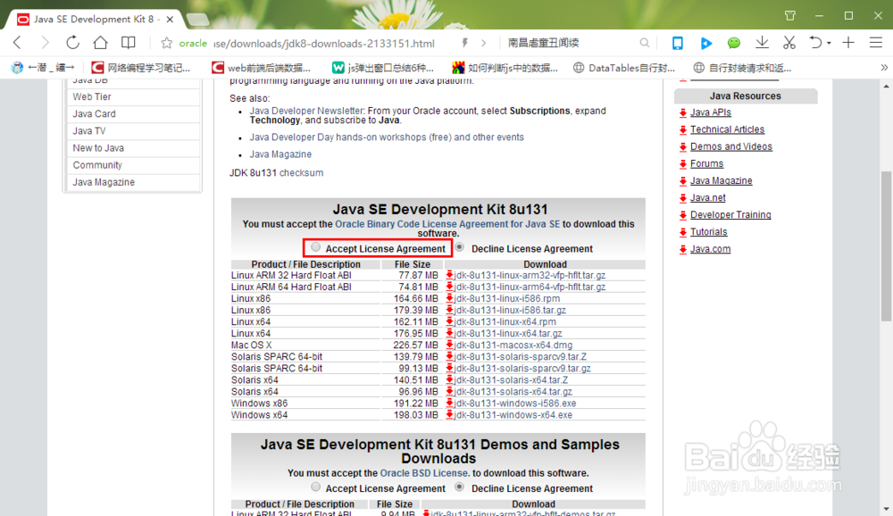Open a new tab with plus icon

click(x=848, y=43)
